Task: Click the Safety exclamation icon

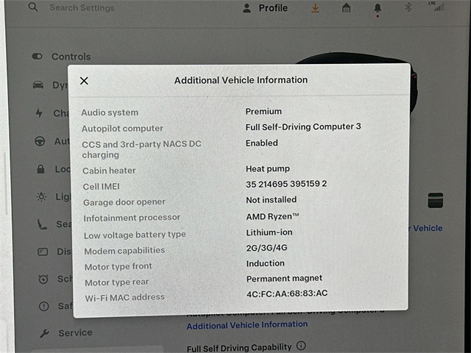Action: (x=44, y=307)
